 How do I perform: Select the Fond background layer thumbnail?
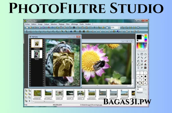(37, 54)
